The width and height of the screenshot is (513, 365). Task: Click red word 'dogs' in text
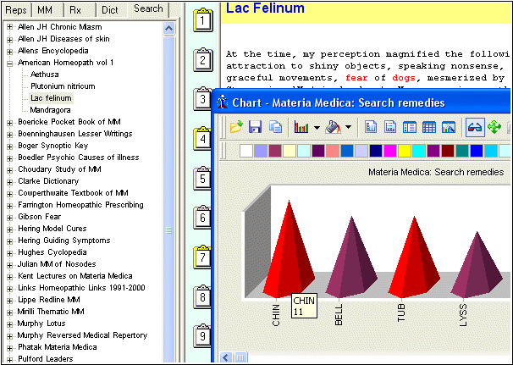404,78
